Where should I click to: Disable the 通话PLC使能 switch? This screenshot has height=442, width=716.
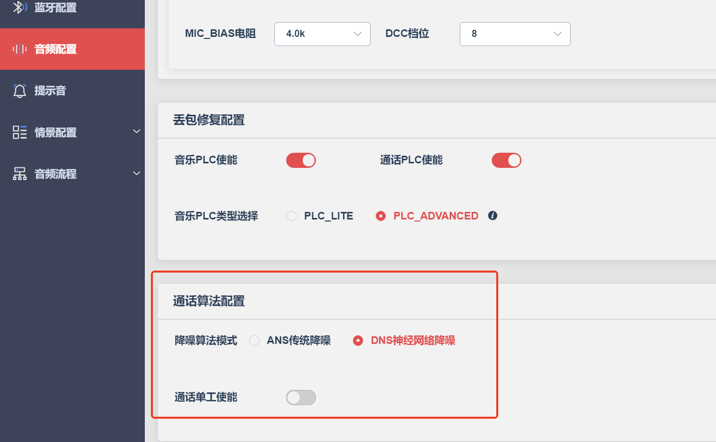pos(506,160)
